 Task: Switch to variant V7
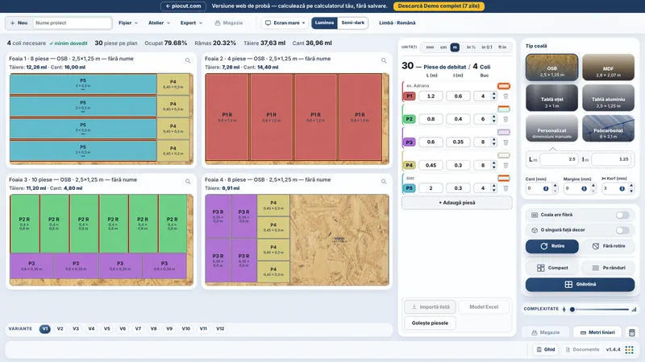coord(138,329)
